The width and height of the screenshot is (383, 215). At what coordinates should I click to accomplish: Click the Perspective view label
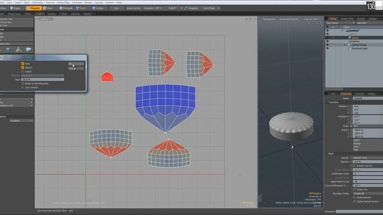pos(269,19)
